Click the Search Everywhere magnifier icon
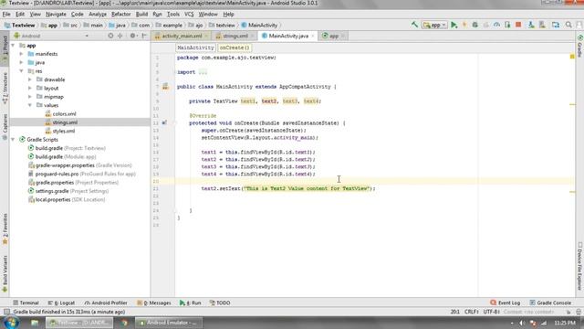584x329 pixels. [568, 25]
